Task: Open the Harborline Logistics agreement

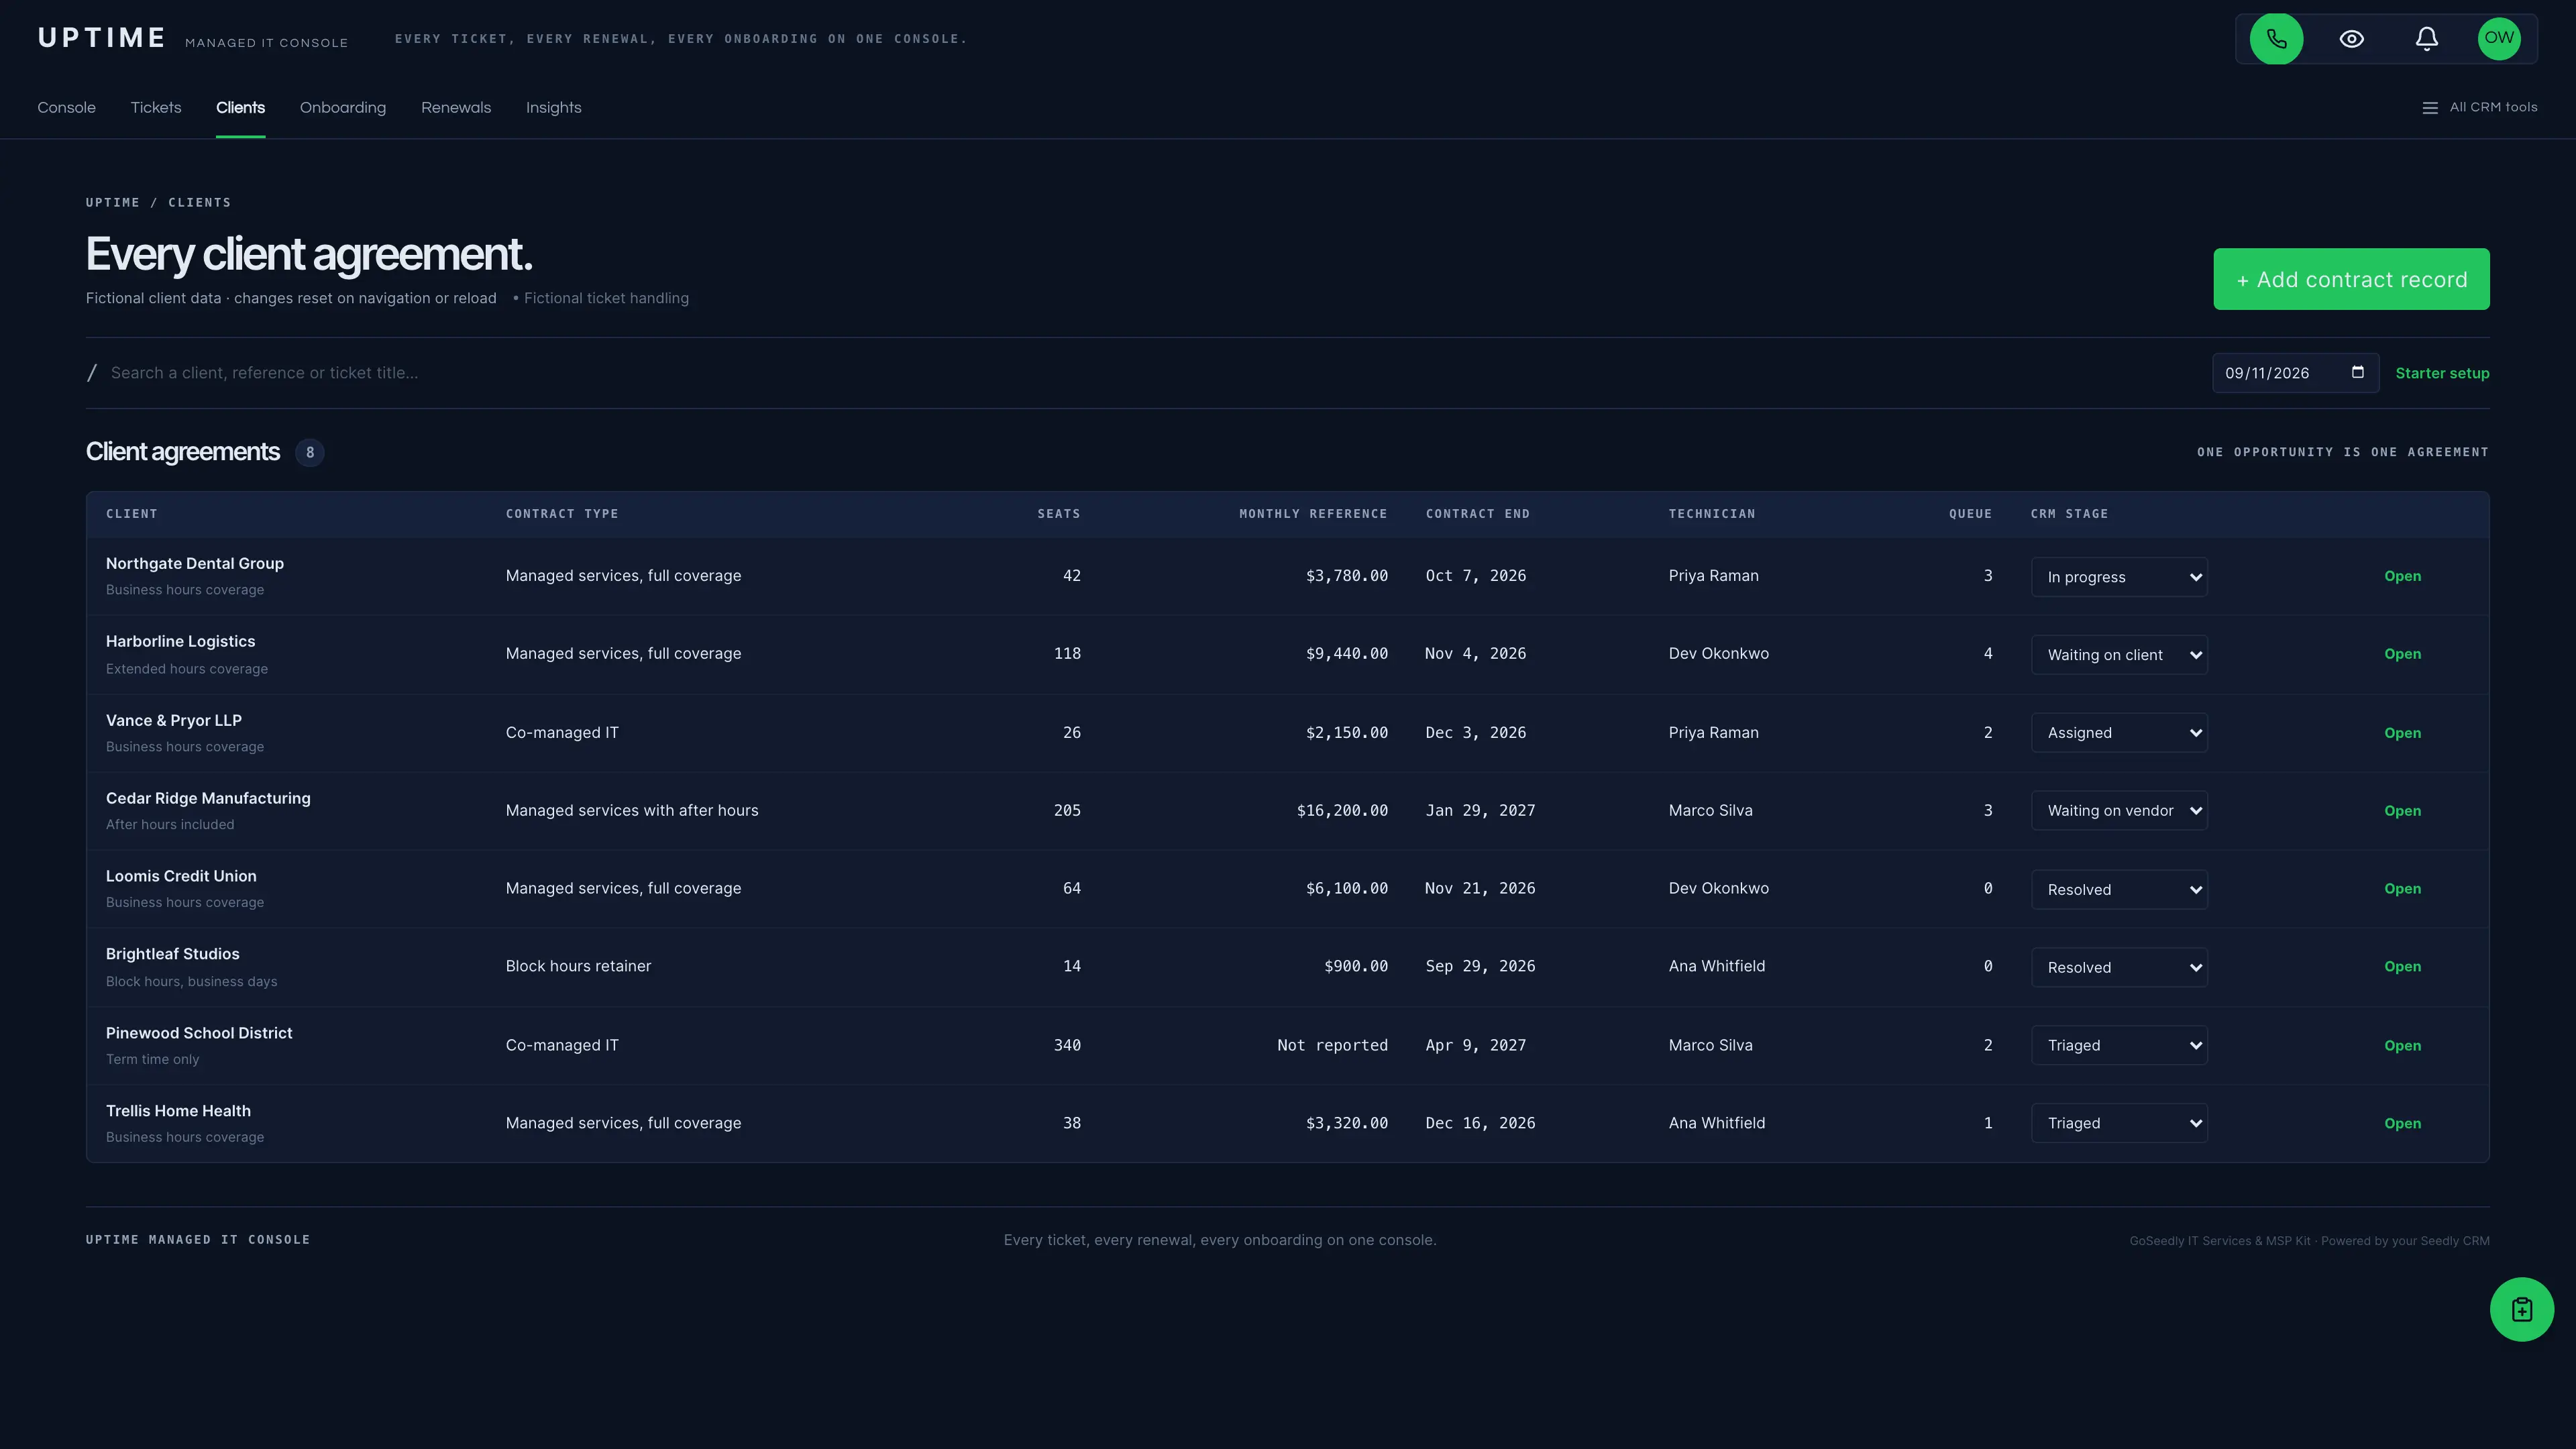Action: tap(2402, 654)
